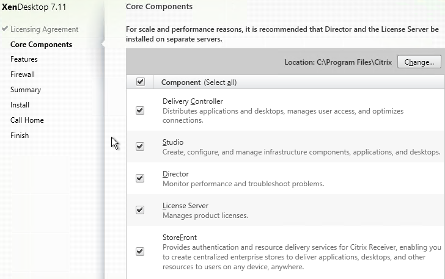The image size is (445, 279).
Task: Select the Finish step
Action: 20,136
